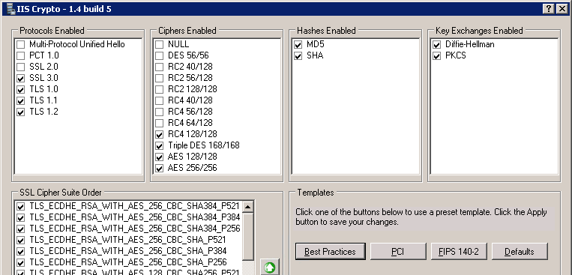The height and width of the screenshot is (275, 572).
Task: Check the DES 56/56 cipher
Action: (160, 55)
